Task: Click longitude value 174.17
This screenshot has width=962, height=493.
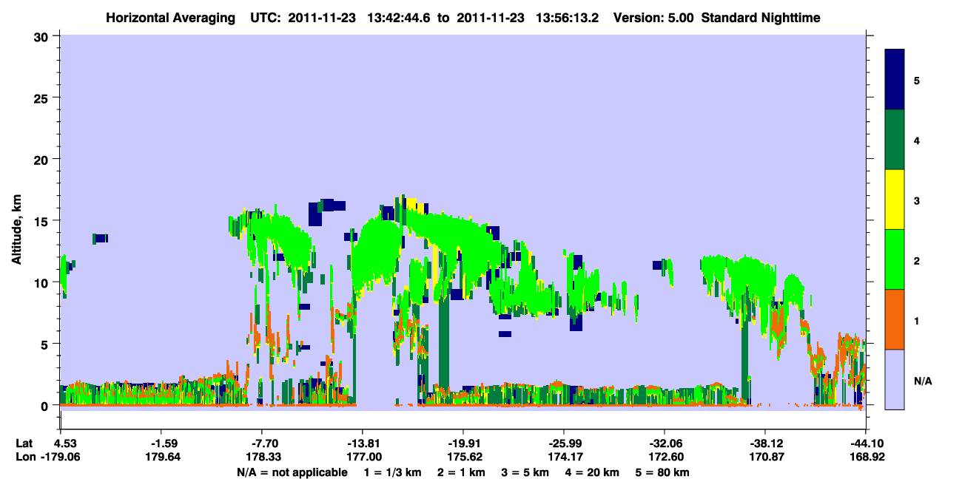Action: click(x=564, y=457)
